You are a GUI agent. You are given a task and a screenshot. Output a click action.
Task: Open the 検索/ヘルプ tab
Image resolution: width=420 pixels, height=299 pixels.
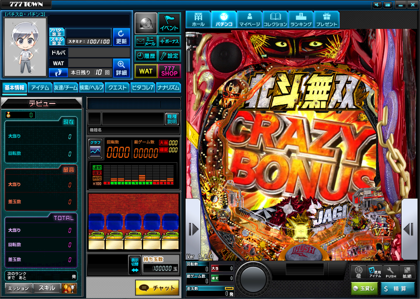pos(92,88)
